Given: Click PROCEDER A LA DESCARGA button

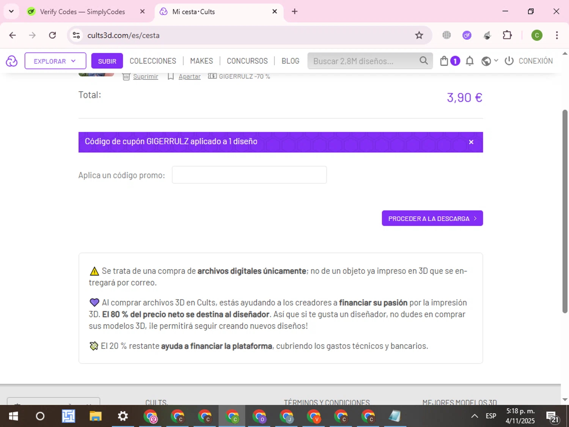Looking at the screenshot, I should click(432, 218).
